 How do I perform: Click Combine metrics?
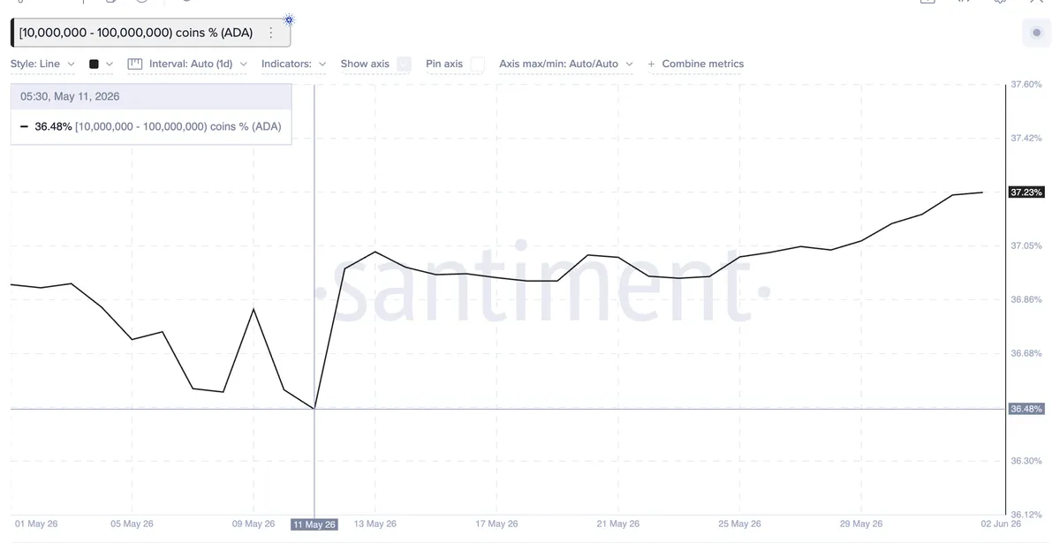pos(702,64)
